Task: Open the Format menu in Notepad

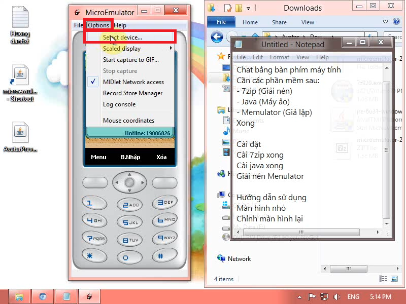Action: pyautogui.click(x=280, y=57)
